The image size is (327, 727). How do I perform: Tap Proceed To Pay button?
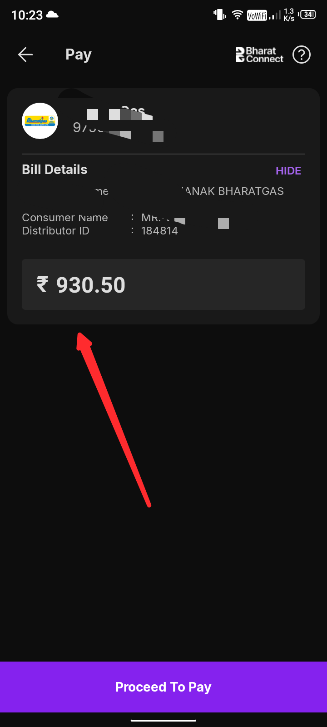(163, 687)
